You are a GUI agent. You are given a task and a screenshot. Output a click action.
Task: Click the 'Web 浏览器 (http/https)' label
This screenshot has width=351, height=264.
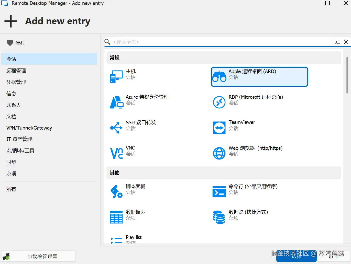click(x=256, y=148)
